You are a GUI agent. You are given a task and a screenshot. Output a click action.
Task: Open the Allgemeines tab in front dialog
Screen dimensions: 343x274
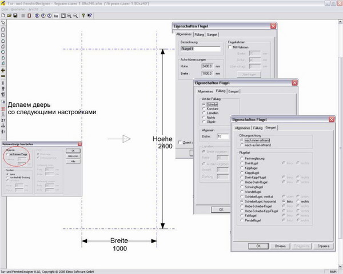tap(242, 128)
